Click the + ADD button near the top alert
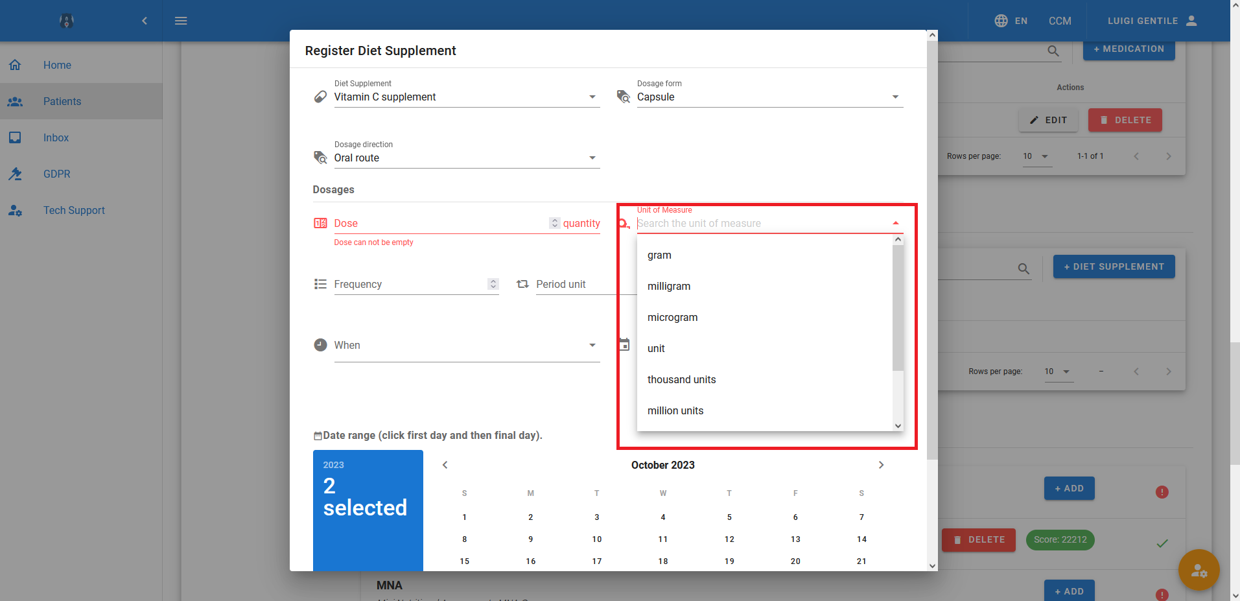This screenshot has height=601, width=1240. pos(1069,488)
